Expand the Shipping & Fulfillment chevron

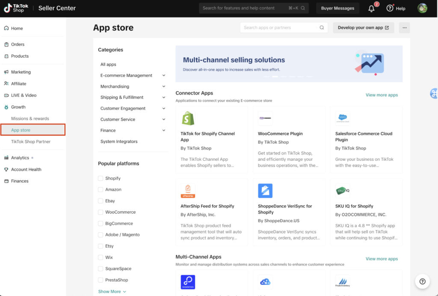coord(164,98)
